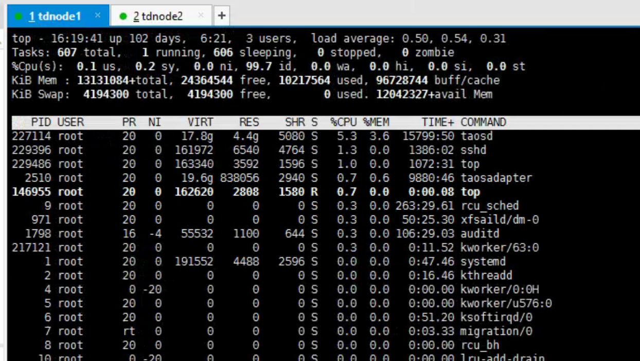640x361 pixels.
Task: Click the 96728744 buff/cache value
Action: [x=402, y=80]
